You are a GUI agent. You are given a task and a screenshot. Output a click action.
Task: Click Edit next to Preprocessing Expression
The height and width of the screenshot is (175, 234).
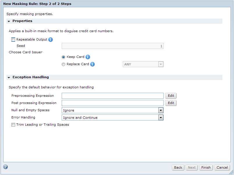171,96
